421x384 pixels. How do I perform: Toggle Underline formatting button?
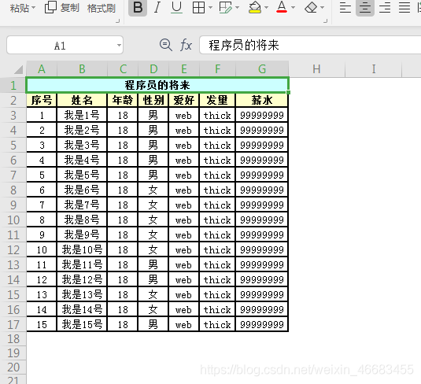click(x=176, y=8)
